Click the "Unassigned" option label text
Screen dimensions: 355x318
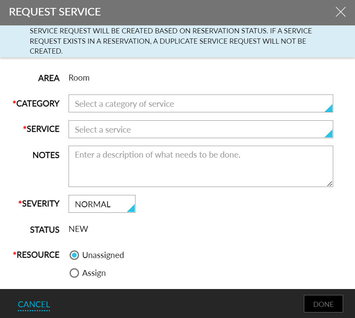click(103, 255)
